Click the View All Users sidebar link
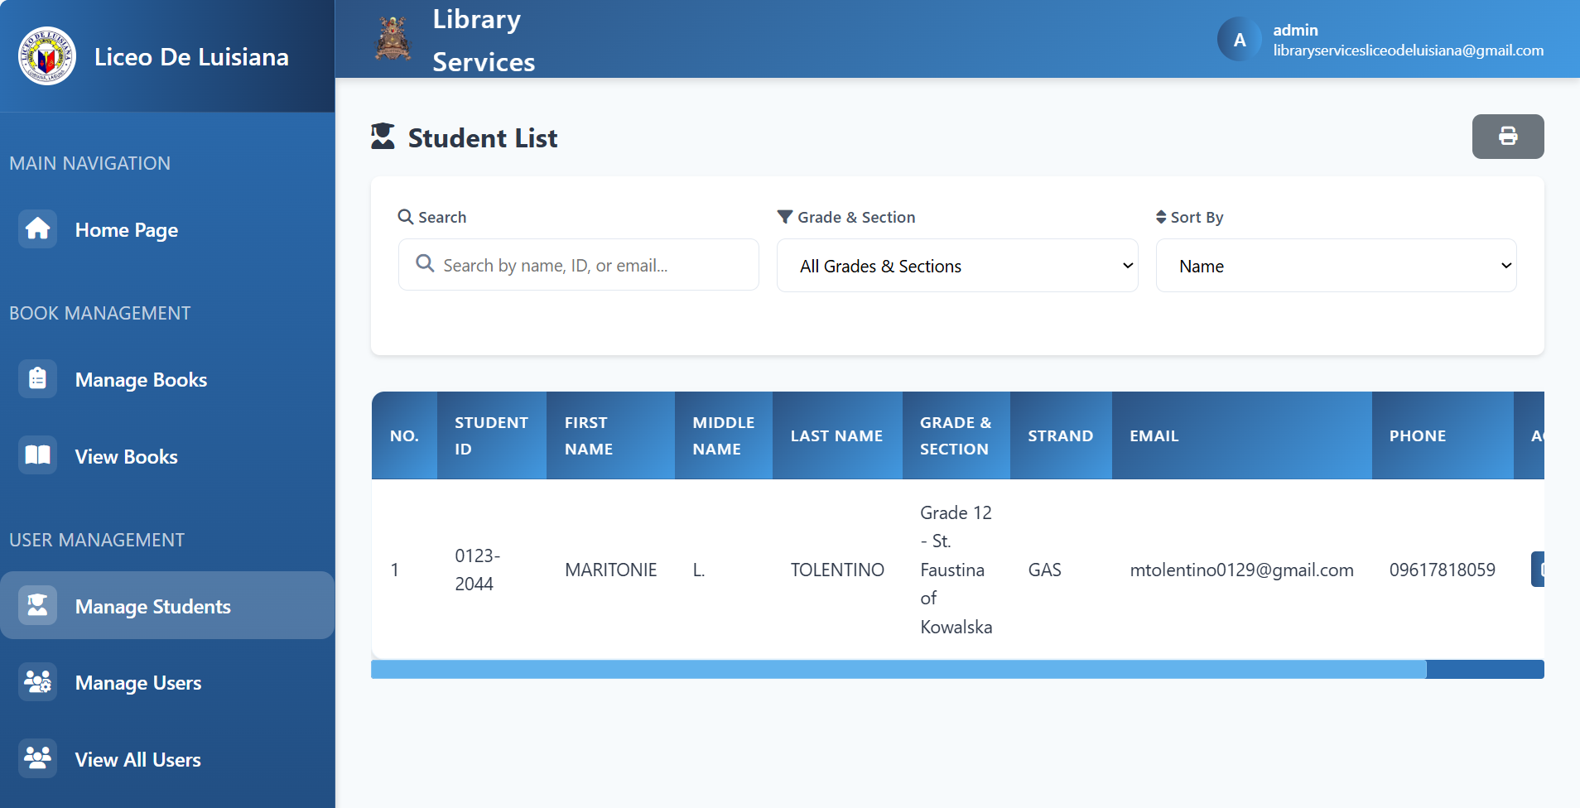 click(x=137, y=758)
